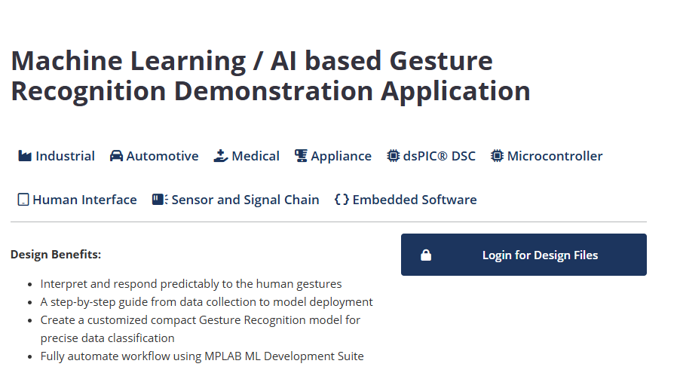Select the Microcontroller tag link
Screen dimensions: 680x382
tap(547, 156)
